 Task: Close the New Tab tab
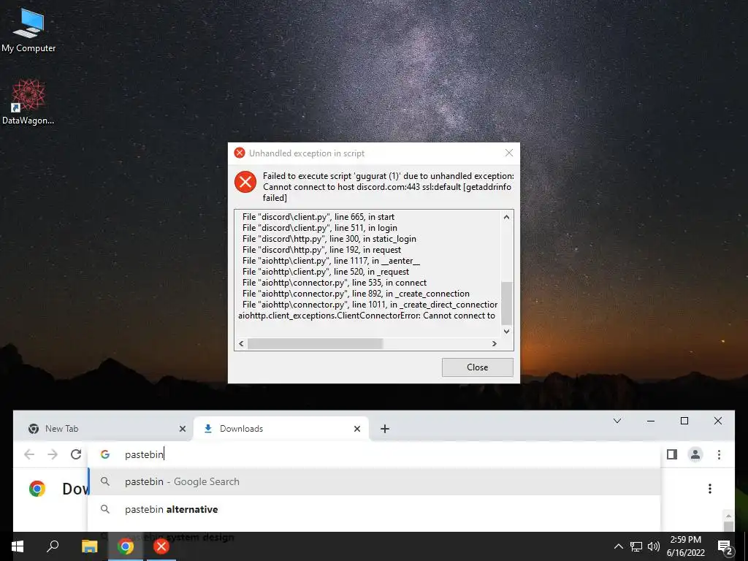pos(182,429)
